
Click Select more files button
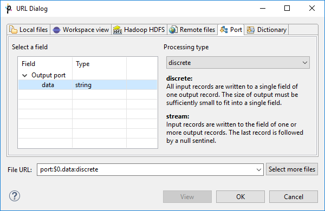pos(292,169)
